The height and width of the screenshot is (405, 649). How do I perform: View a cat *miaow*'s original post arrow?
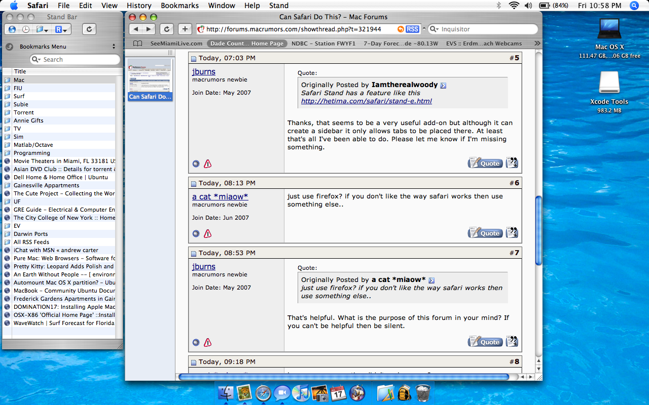(x=431, y=280)
